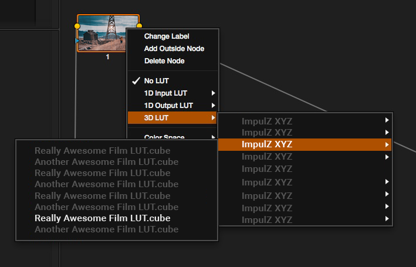
Task: Click the node number label 1
Action: [107, 57]
